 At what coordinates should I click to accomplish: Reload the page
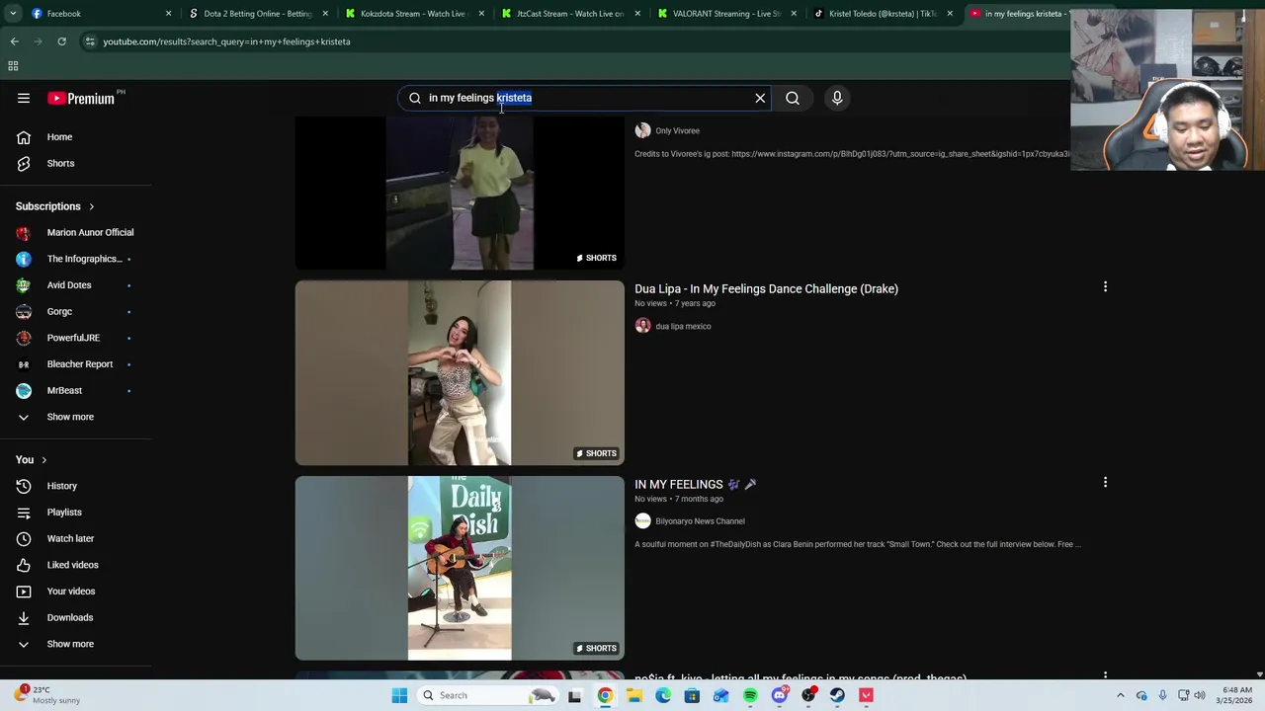point(61,41)
